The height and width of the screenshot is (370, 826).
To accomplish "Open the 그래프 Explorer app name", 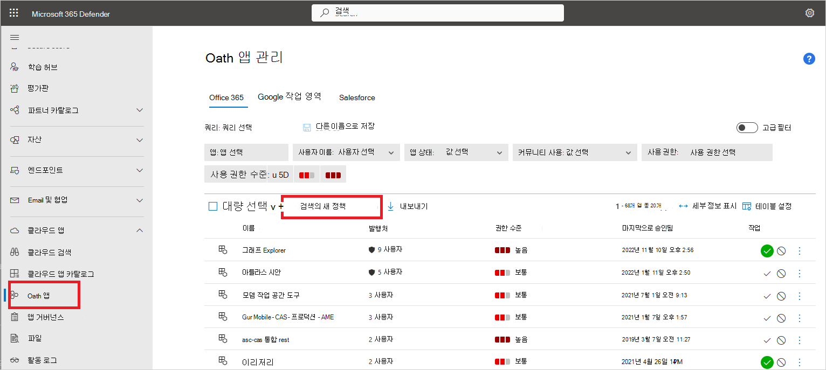I will [x=264, y=250].
